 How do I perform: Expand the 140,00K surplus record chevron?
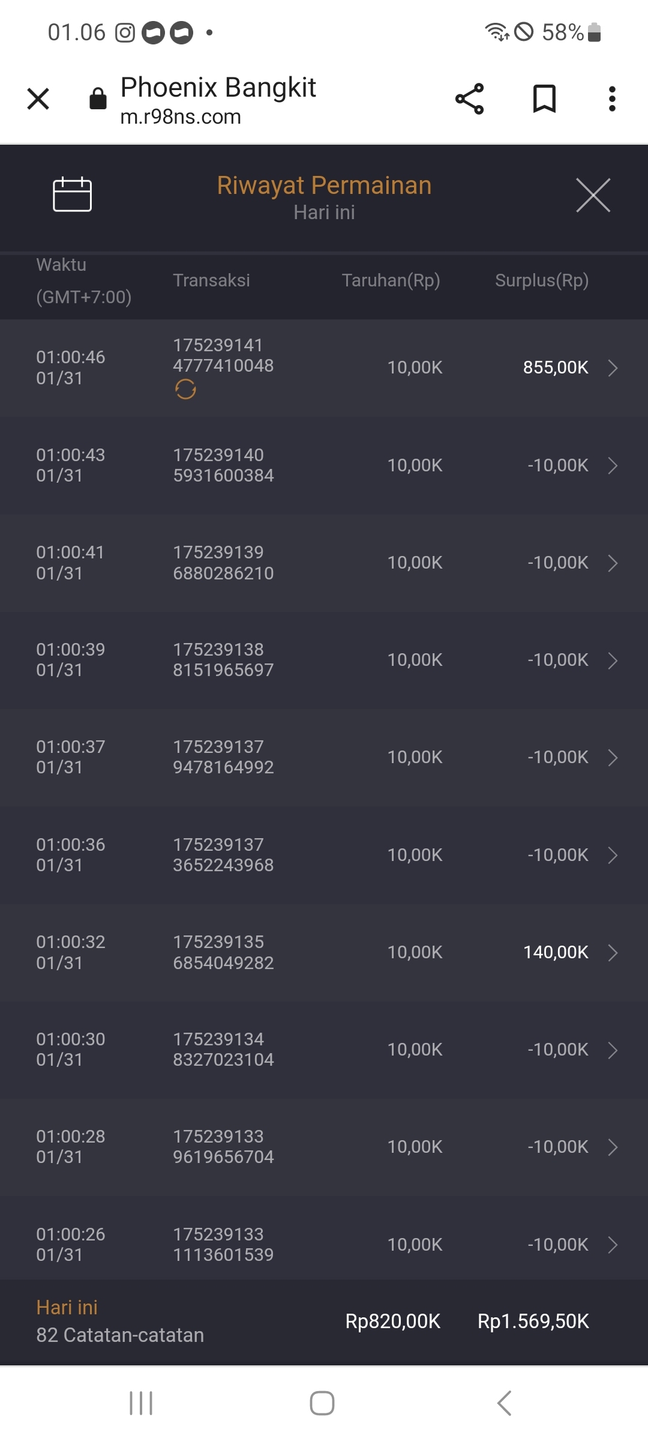click(613, 953)
